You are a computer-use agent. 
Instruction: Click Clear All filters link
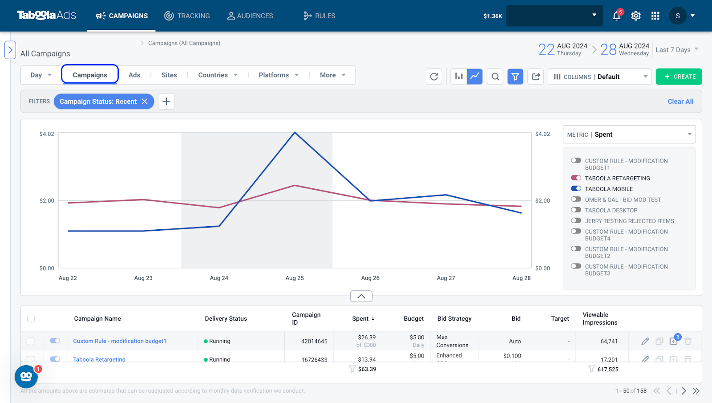[x=680, y=102]
